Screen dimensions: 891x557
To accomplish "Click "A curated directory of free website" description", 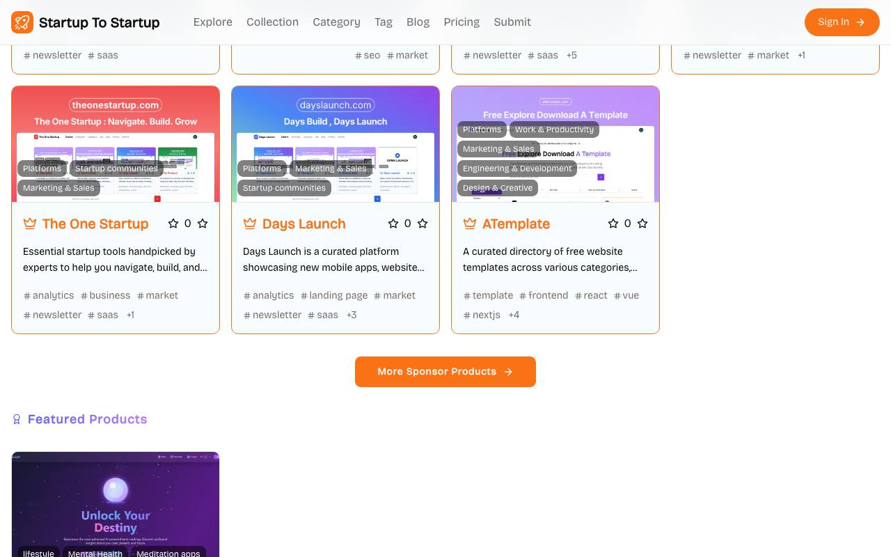I will pyautogui.click(x=543, y=251).
